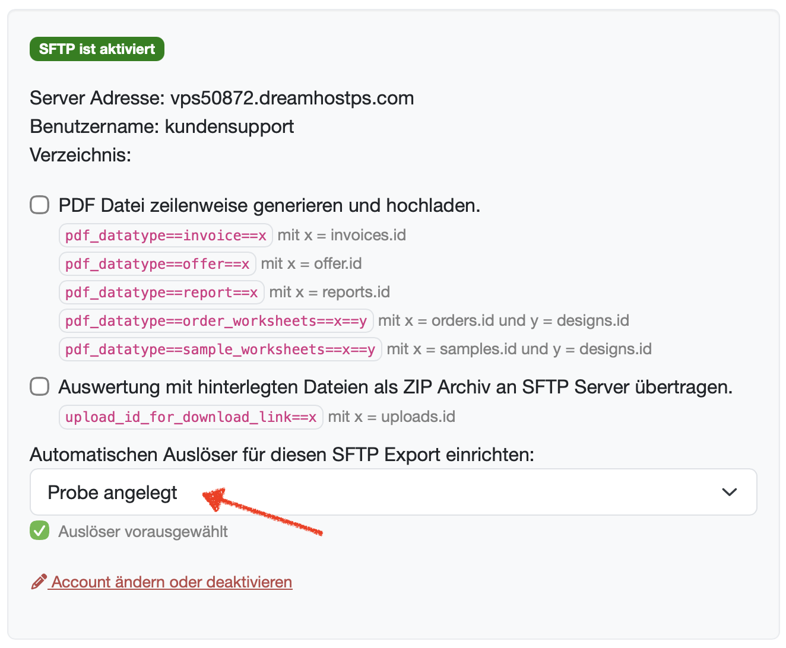Click the pencil icon beside Account ändern
The height and width of the screenshot is (648, 786).
39,582
